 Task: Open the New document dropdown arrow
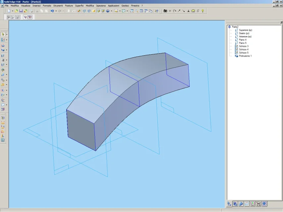point(13,11)
